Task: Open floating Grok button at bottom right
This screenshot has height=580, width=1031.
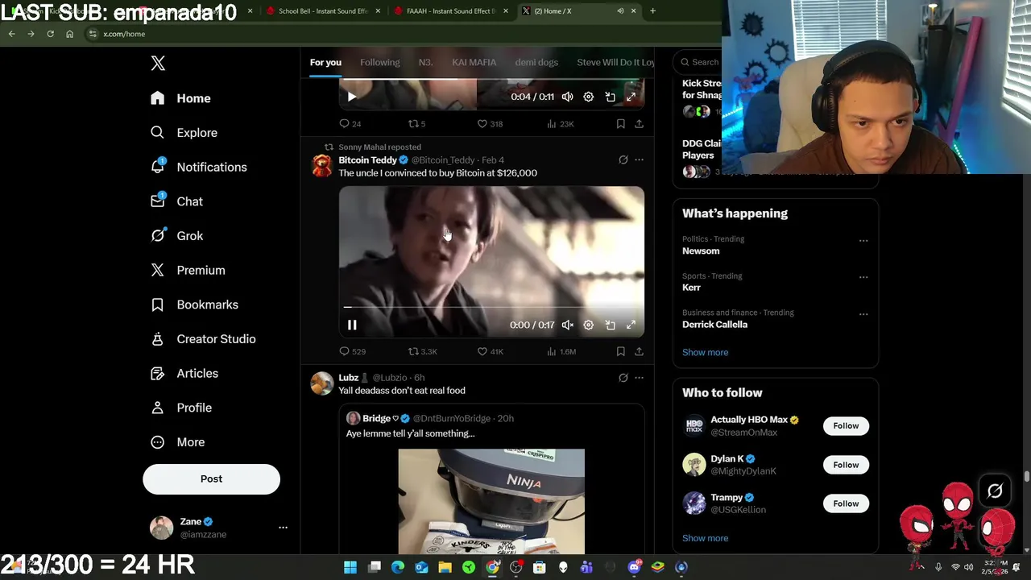Action: 995,491
